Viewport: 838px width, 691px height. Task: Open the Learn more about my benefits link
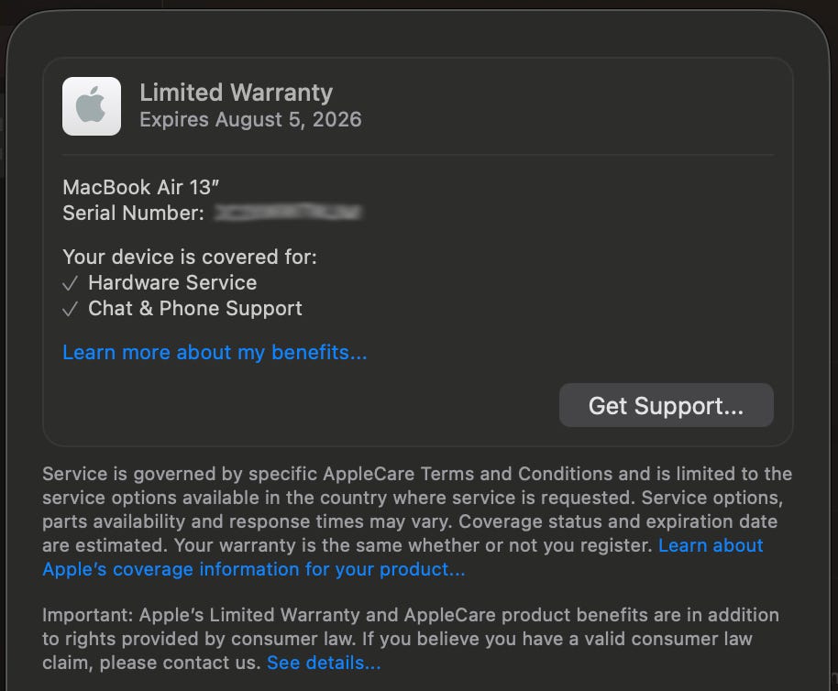215,353
